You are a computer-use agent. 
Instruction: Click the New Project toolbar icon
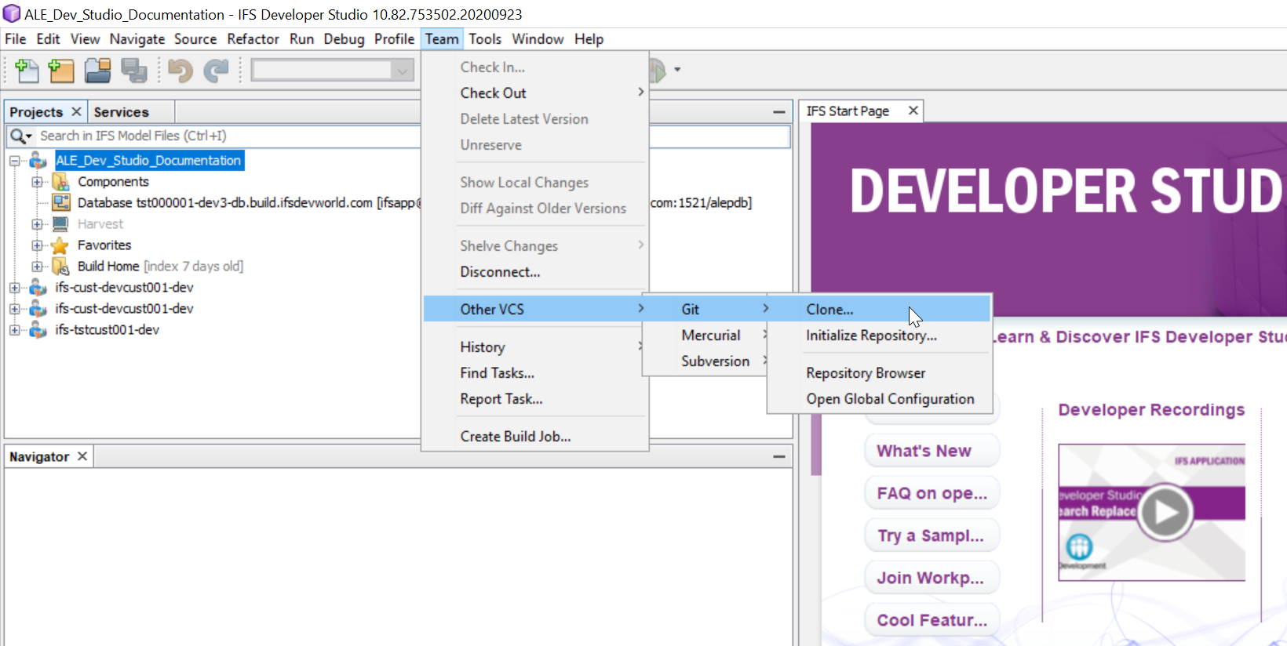coord(61,71)
